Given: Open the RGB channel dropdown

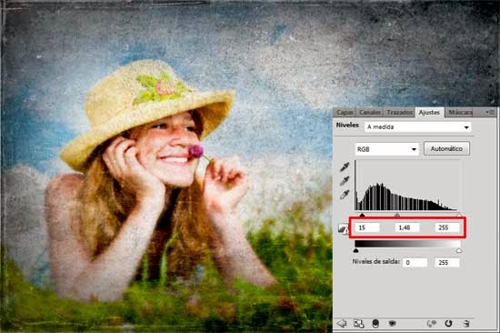Looking at the screenshot, I should [386, 149].
